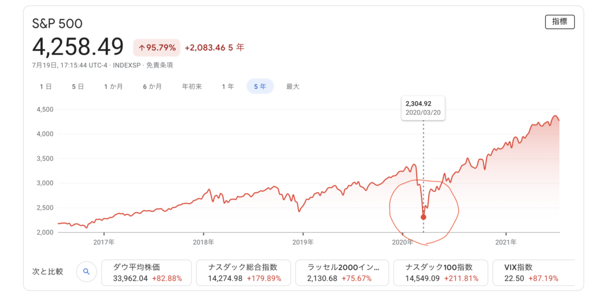
Task: Click the search magnifier icon next to 次と比較
Action: tap(86, 272)
